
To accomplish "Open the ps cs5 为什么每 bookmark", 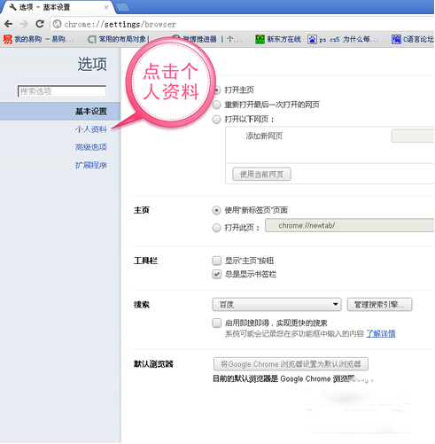I will pos(343,39).
